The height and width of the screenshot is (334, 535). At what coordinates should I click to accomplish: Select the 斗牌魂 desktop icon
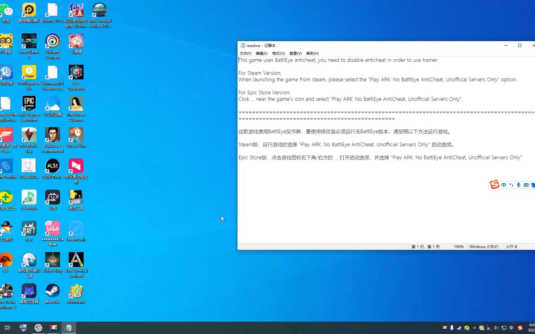pyautogui.click(x=76, y=44)
